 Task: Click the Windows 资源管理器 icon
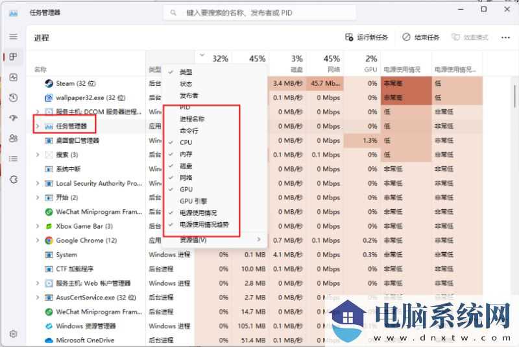(x=49, y=326)
